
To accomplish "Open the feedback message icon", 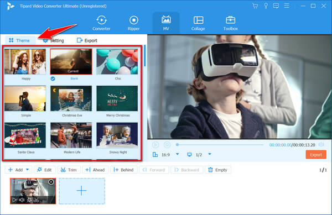I will 276,6.
